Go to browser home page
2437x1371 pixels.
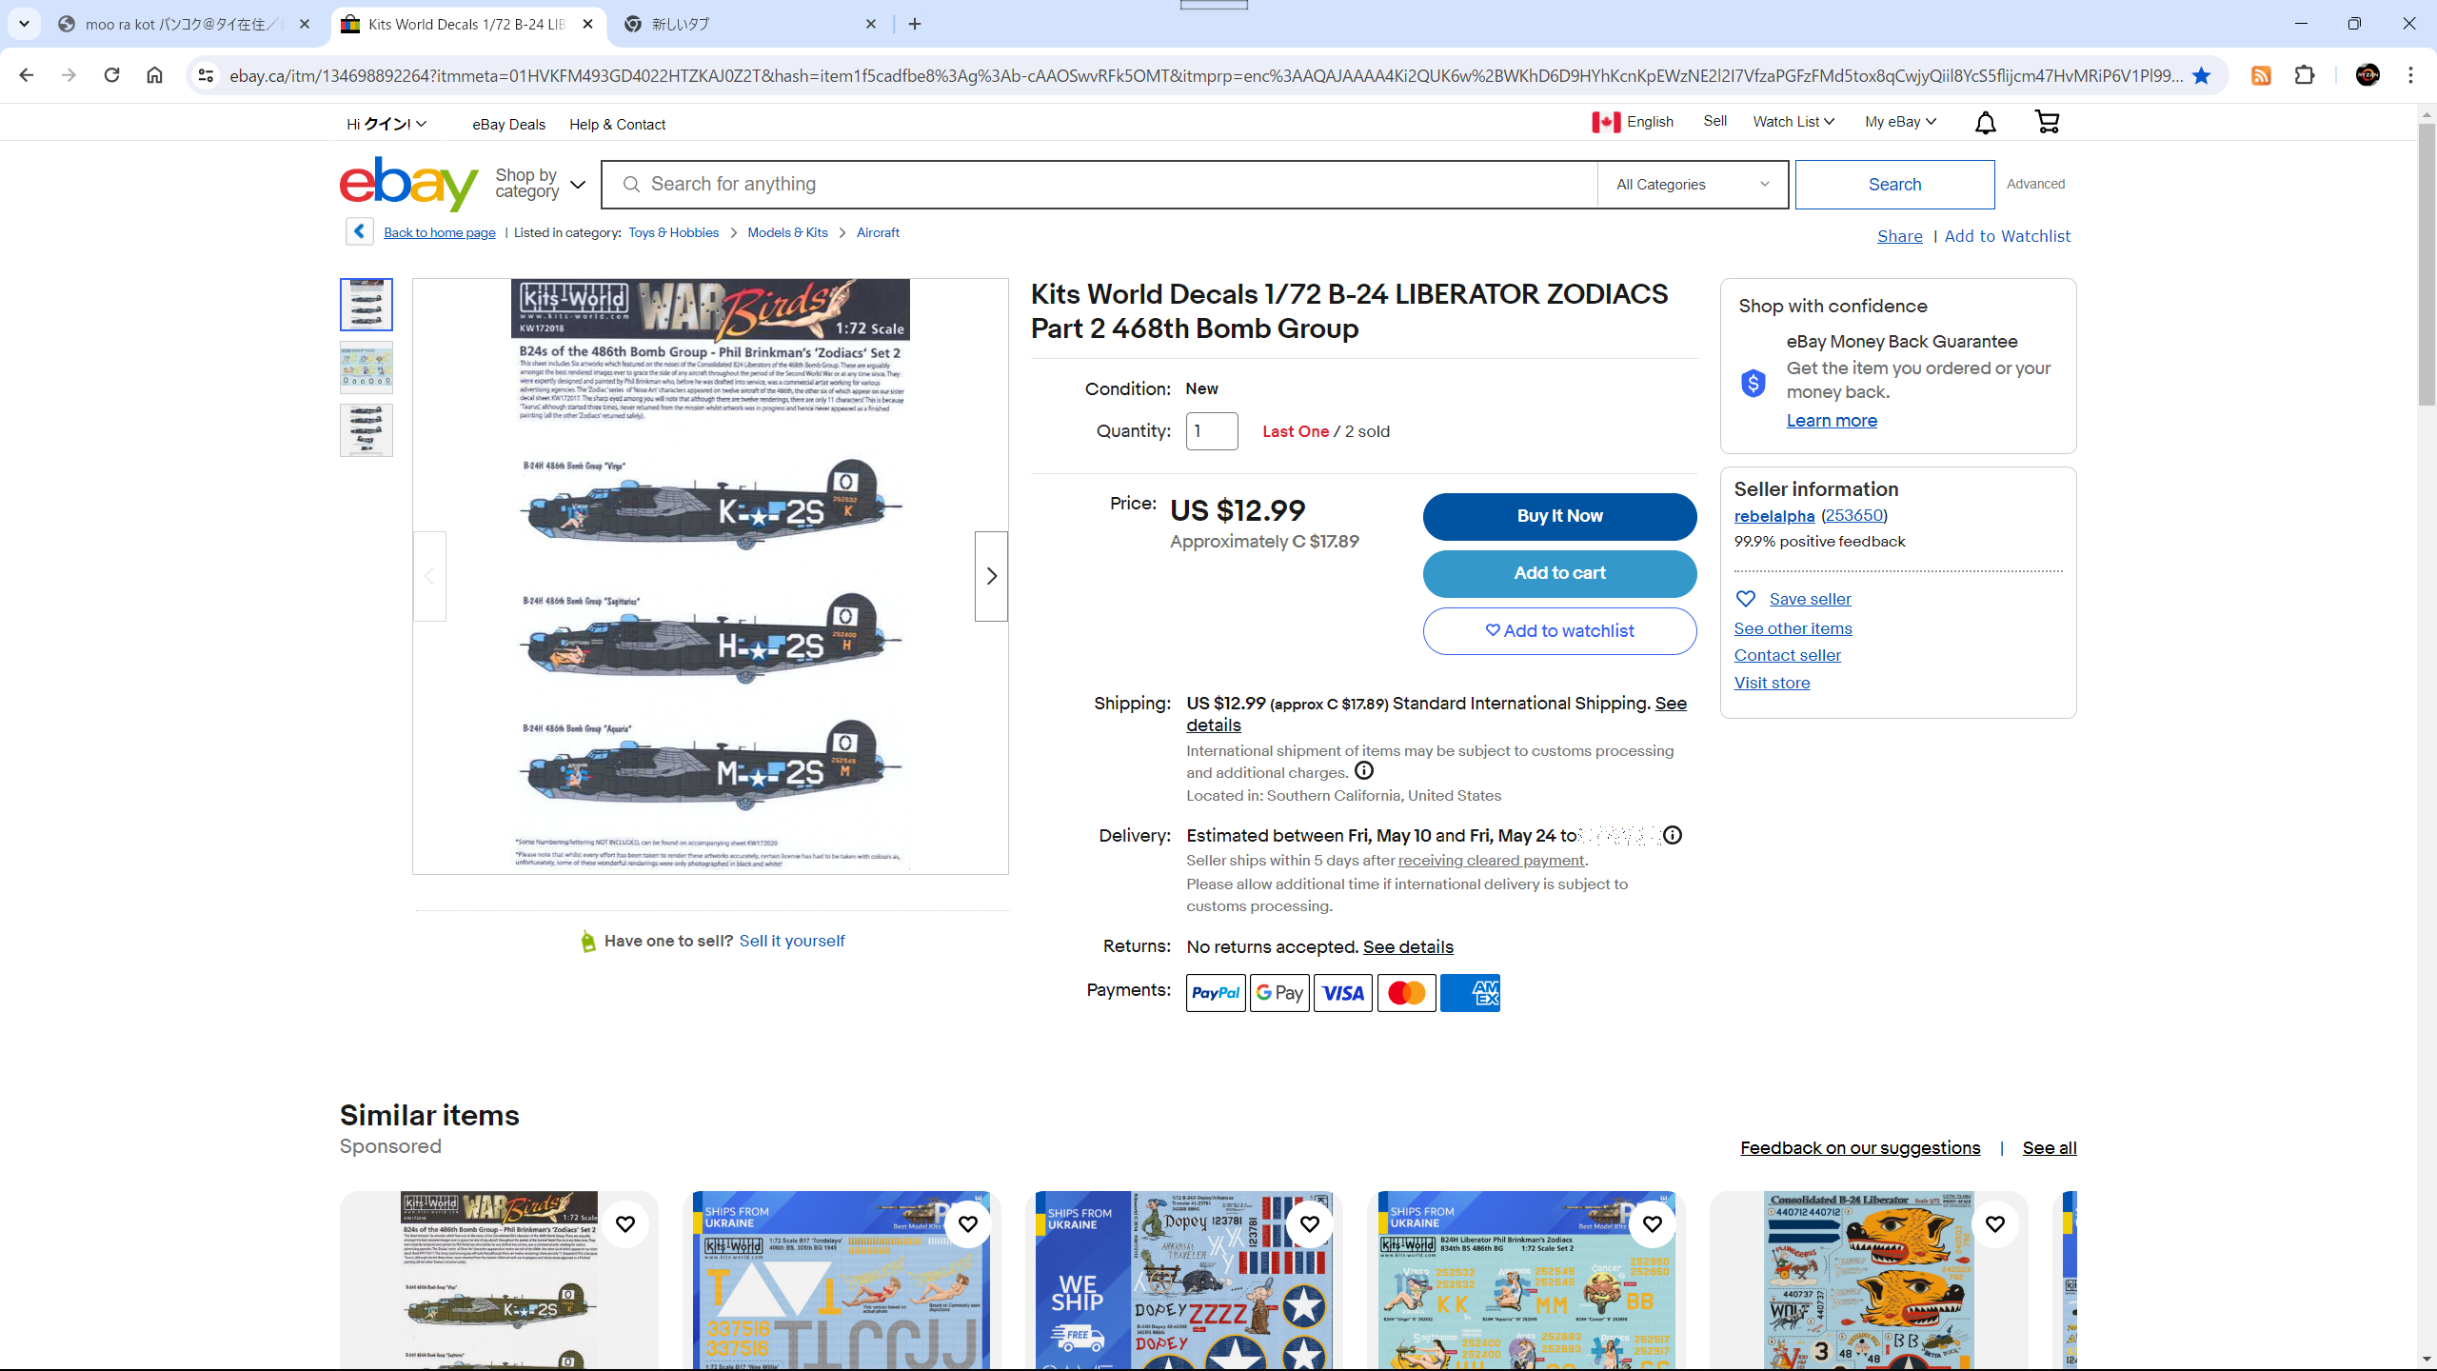click(154, 75)
